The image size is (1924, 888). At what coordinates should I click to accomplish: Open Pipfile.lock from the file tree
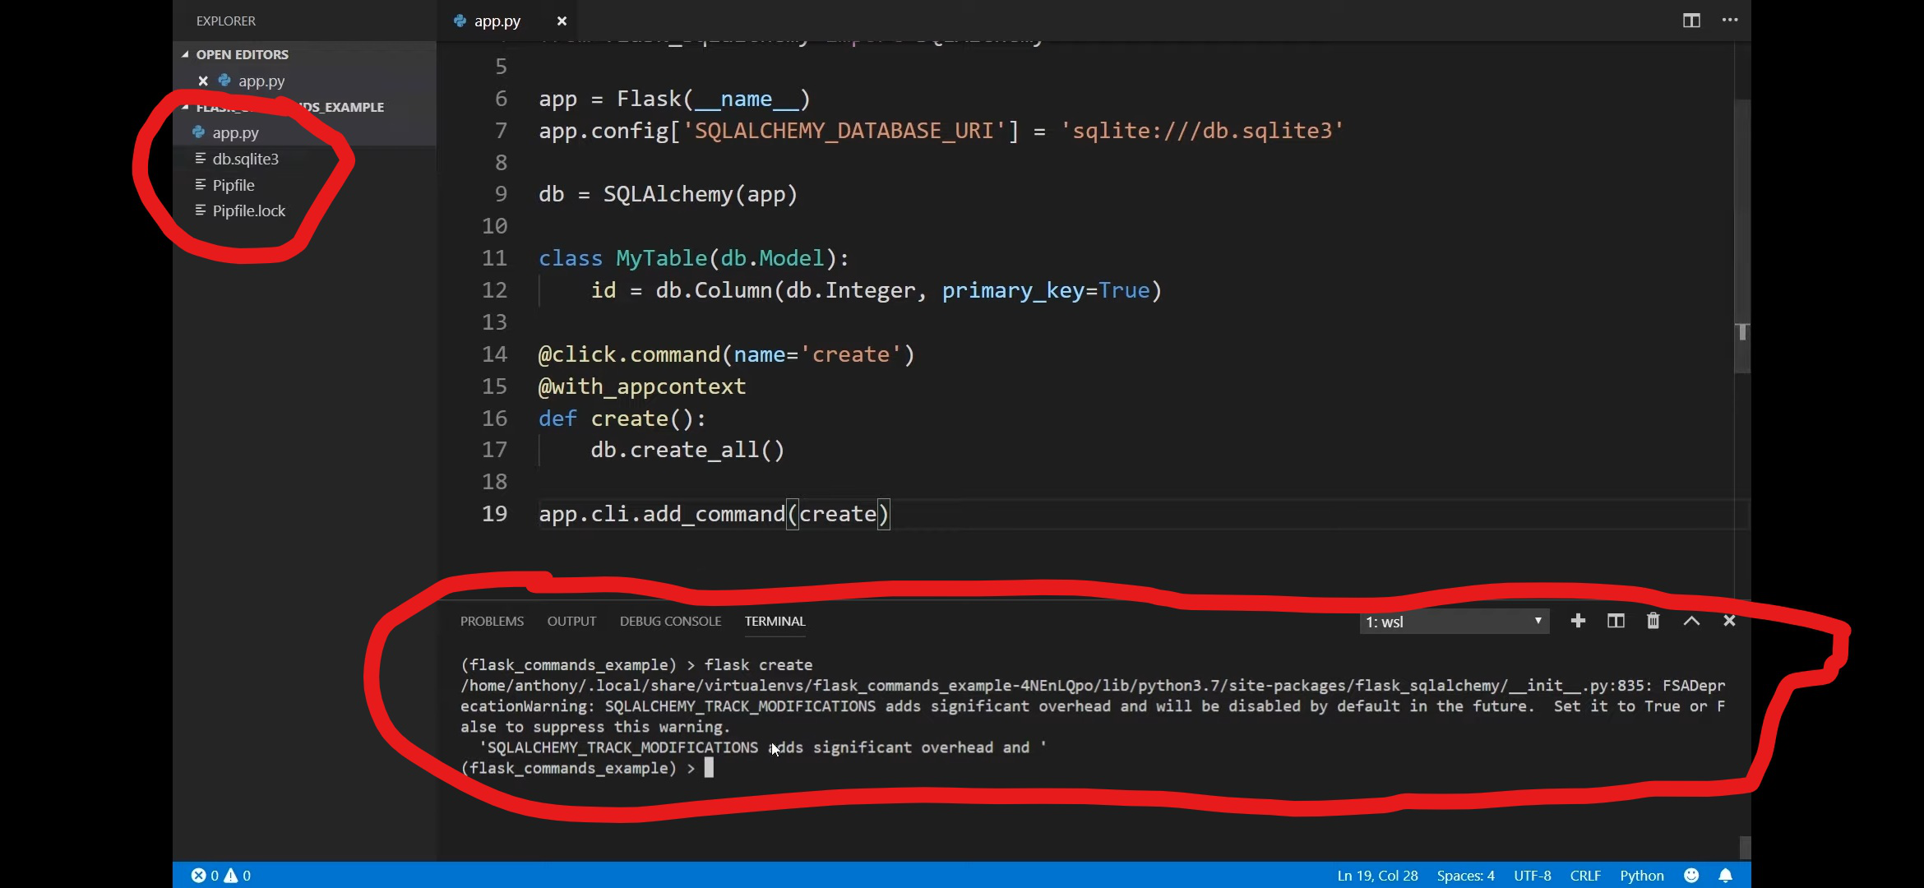pyautogui.click(x=248, y=210)
